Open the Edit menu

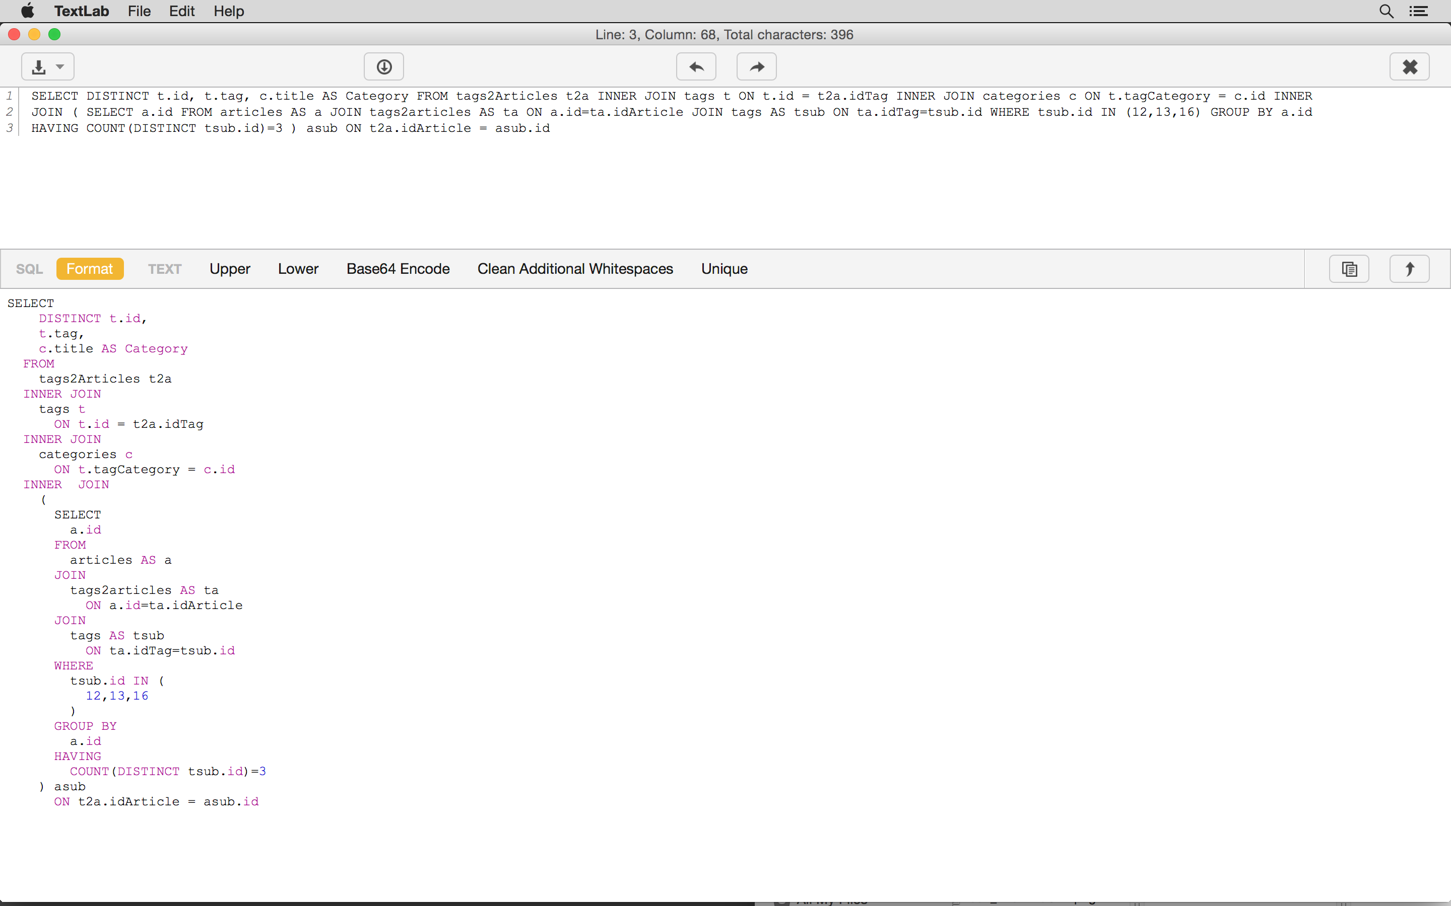(x=182, y=12)
